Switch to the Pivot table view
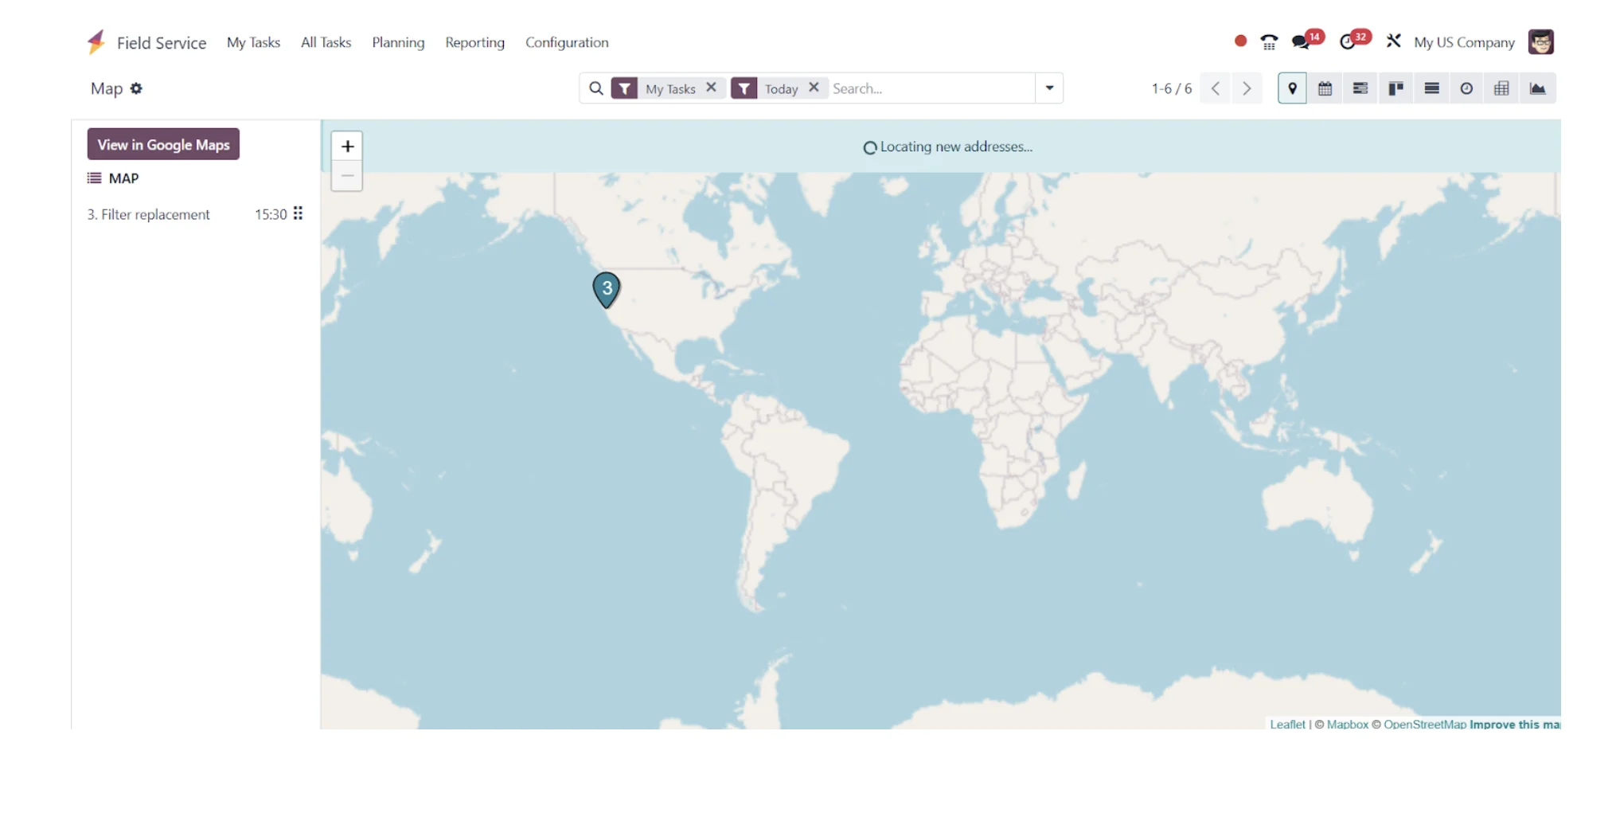 click(1501, 88)
